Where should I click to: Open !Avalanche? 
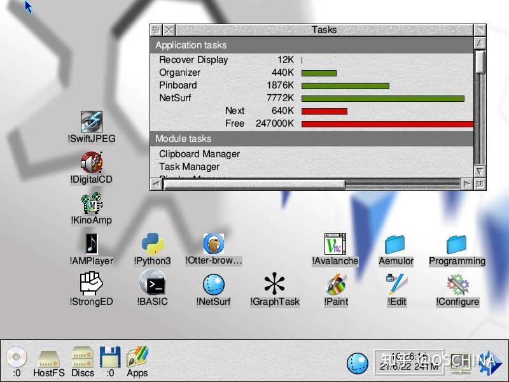[335, 244]
